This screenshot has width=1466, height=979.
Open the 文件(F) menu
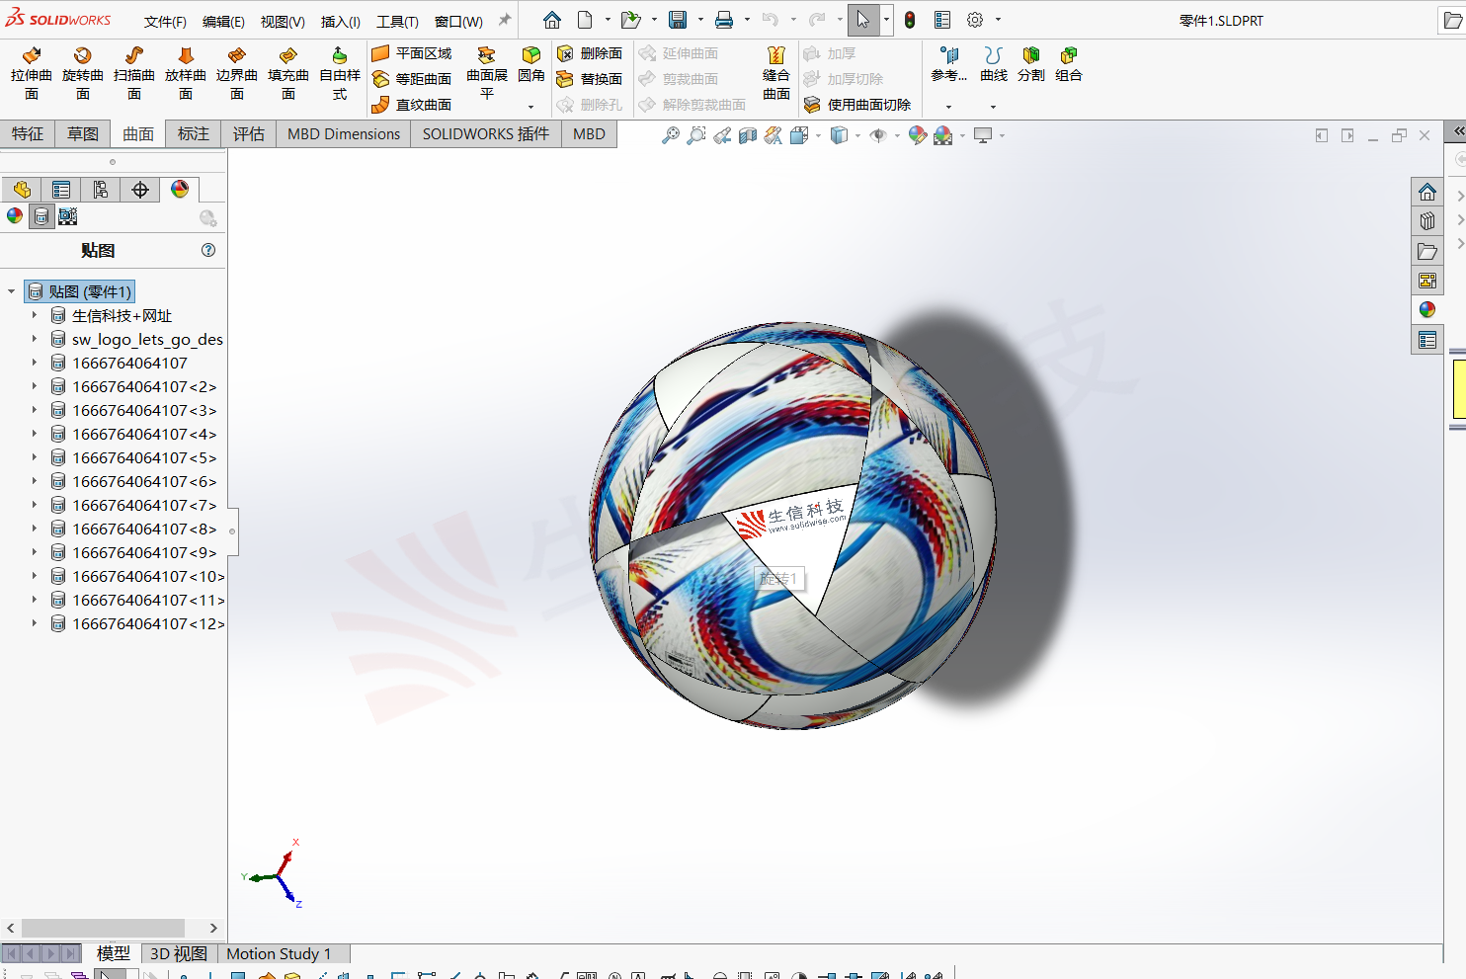165,21
